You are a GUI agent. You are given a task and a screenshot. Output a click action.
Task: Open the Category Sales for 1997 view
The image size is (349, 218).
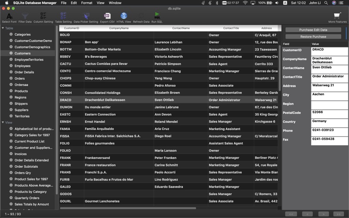[x=32, y=135]
